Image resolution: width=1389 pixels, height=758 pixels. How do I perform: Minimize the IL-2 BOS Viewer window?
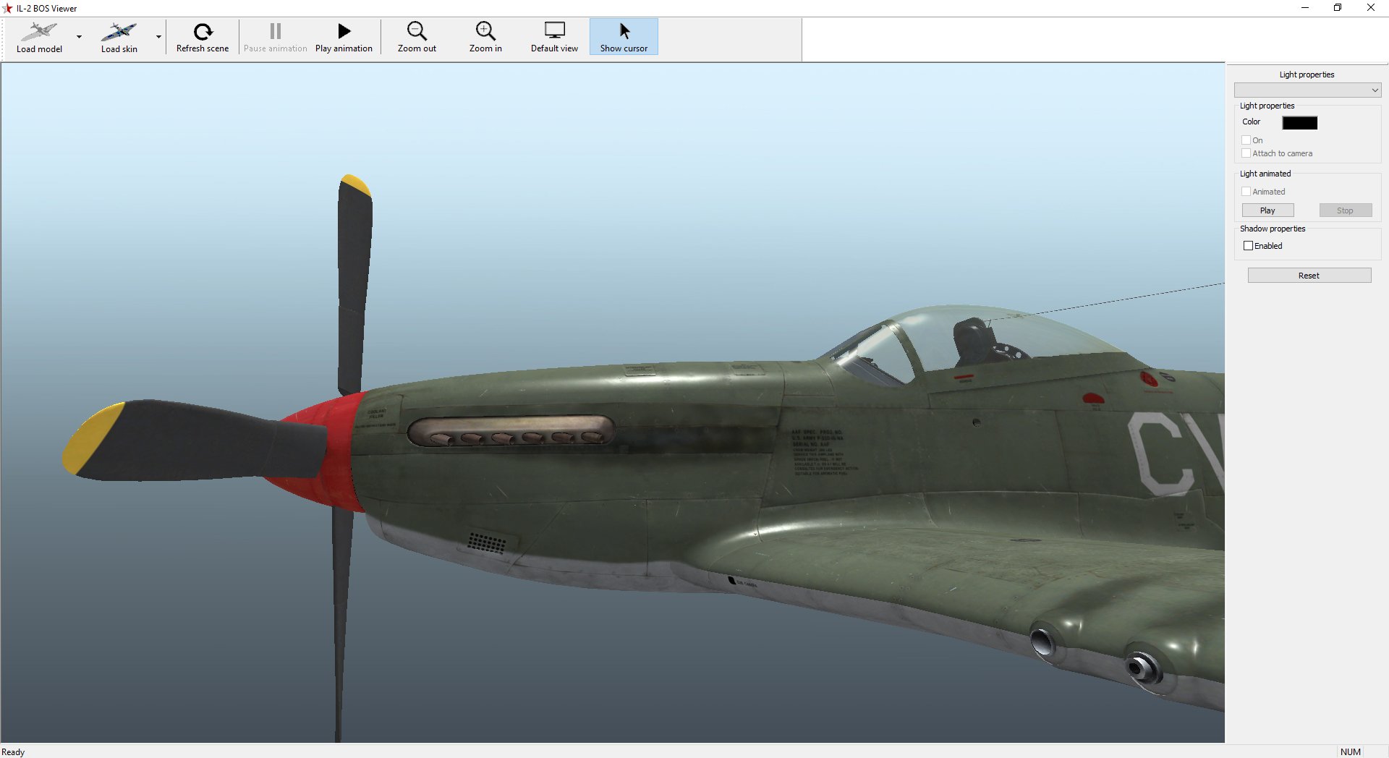1305,8
